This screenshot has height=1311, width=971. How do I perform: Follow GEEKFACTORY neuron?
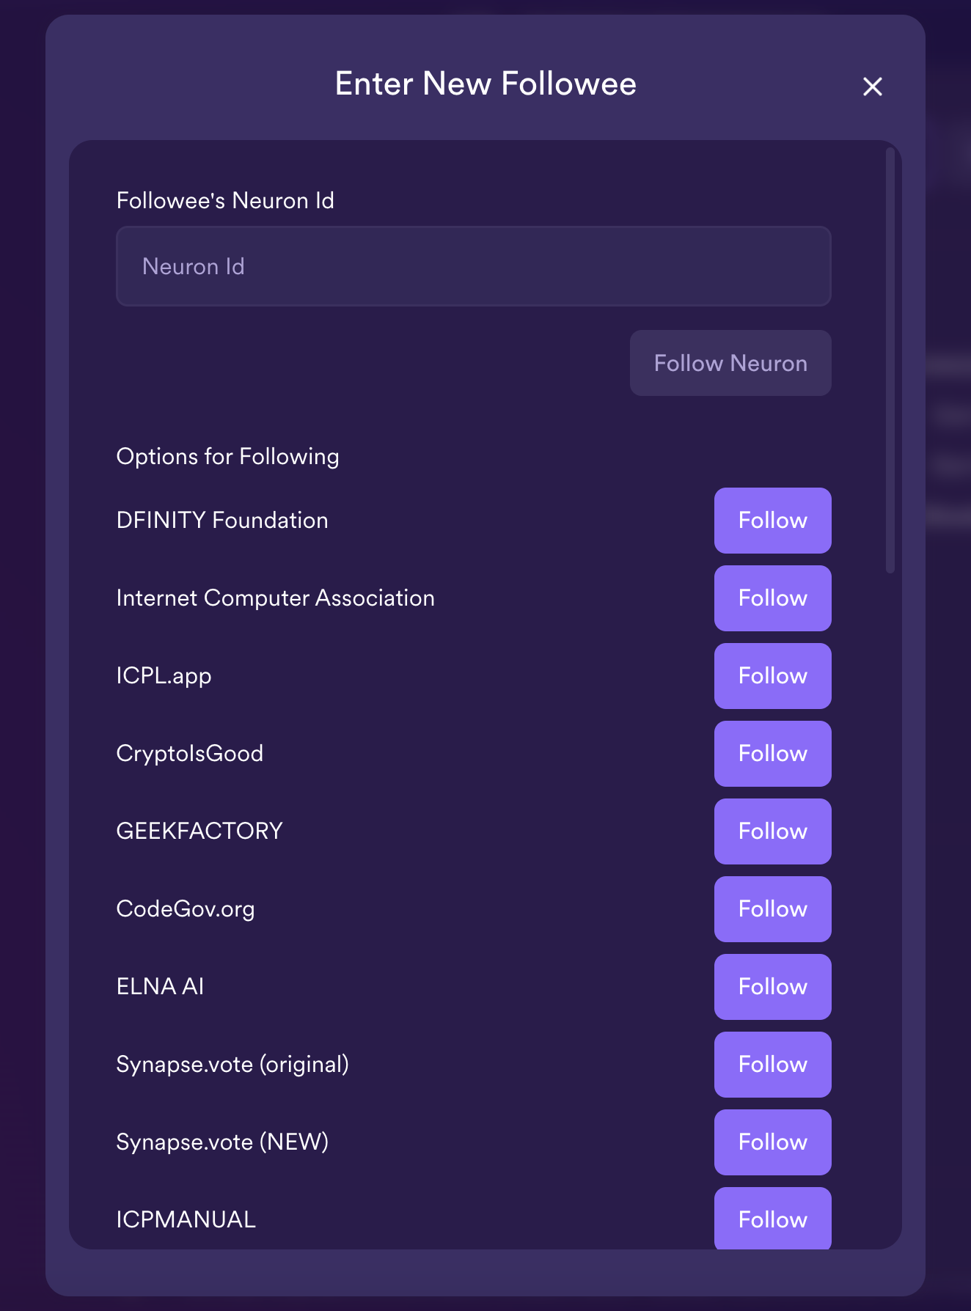[772, 831]
